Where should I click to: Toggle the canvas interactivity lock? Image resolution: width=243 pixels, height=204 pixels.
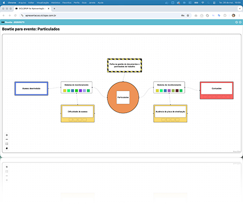7,148
